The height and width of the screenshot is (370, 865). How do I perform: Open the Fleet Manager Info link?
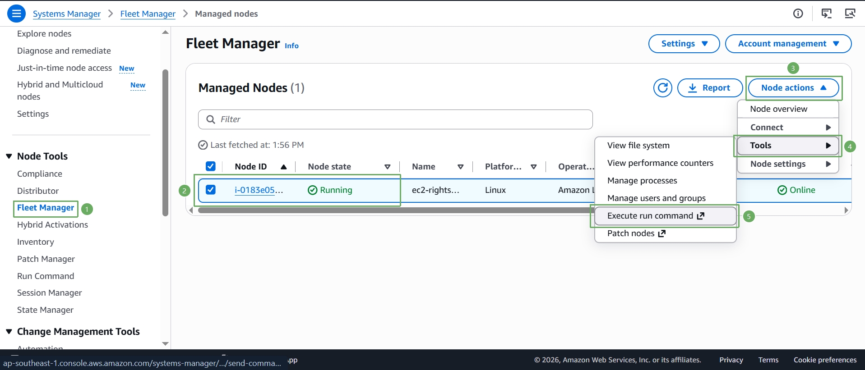291,46
